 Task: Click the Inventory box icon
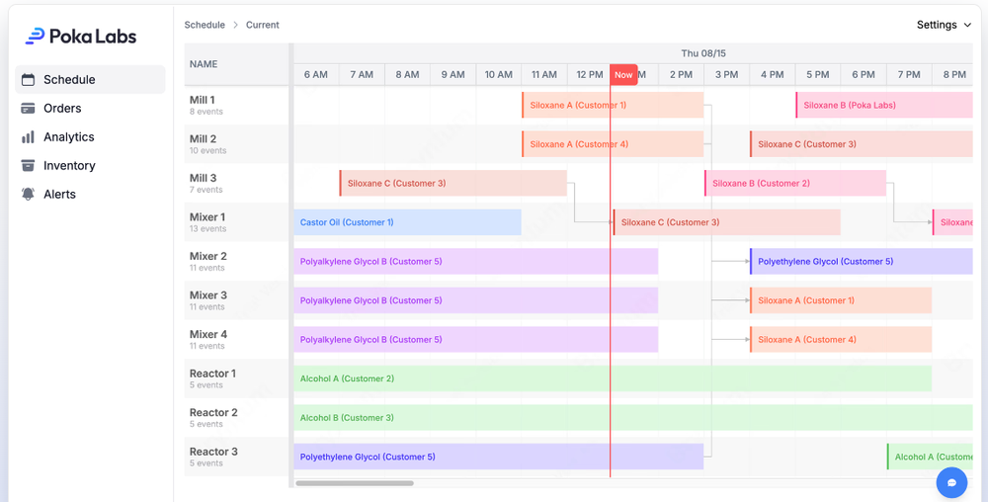(x=28, y=166)
